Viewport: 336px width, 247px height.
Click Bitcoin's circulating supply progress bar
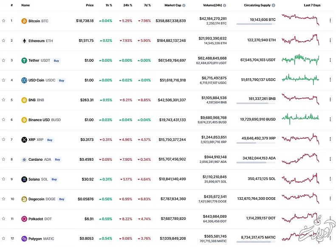[256, 24]
